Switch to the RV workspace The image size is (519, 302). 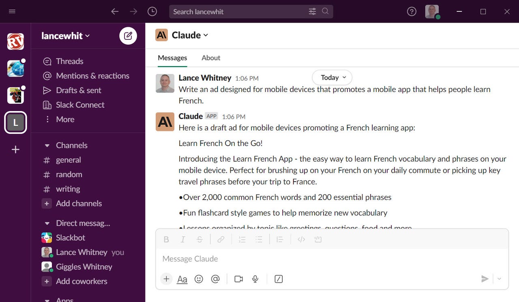15,41
